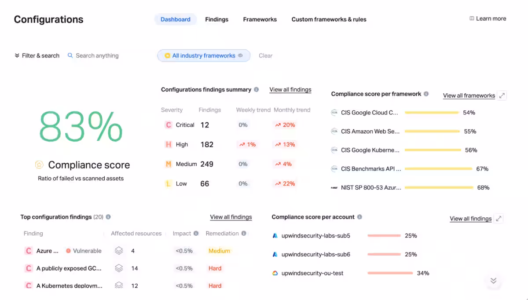The width and height of the screenshot is (528, 300).
Task: Click the Learn more book icon
Action: coord(472,18)
